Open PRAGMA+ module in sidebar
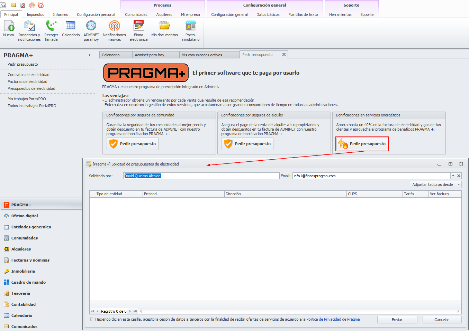 pos(41,205)
